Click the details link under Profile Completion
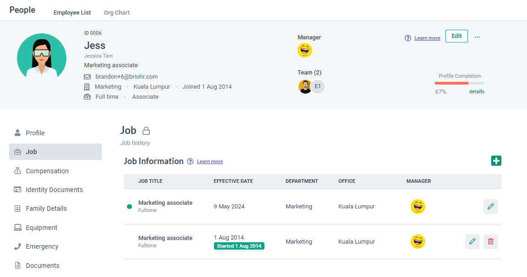The height and width of the screenshot is (277, 527). click(477, 91)
